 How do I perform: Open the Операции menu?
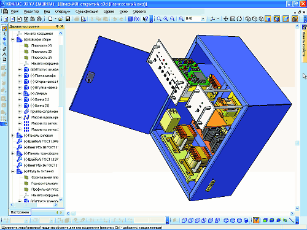coord(63,12)
